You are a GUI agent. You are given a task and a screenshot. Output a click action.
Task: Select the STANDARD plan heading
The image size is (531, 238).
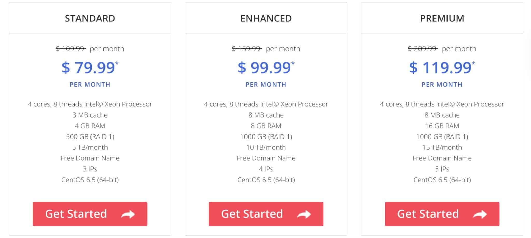click(90, 18)
